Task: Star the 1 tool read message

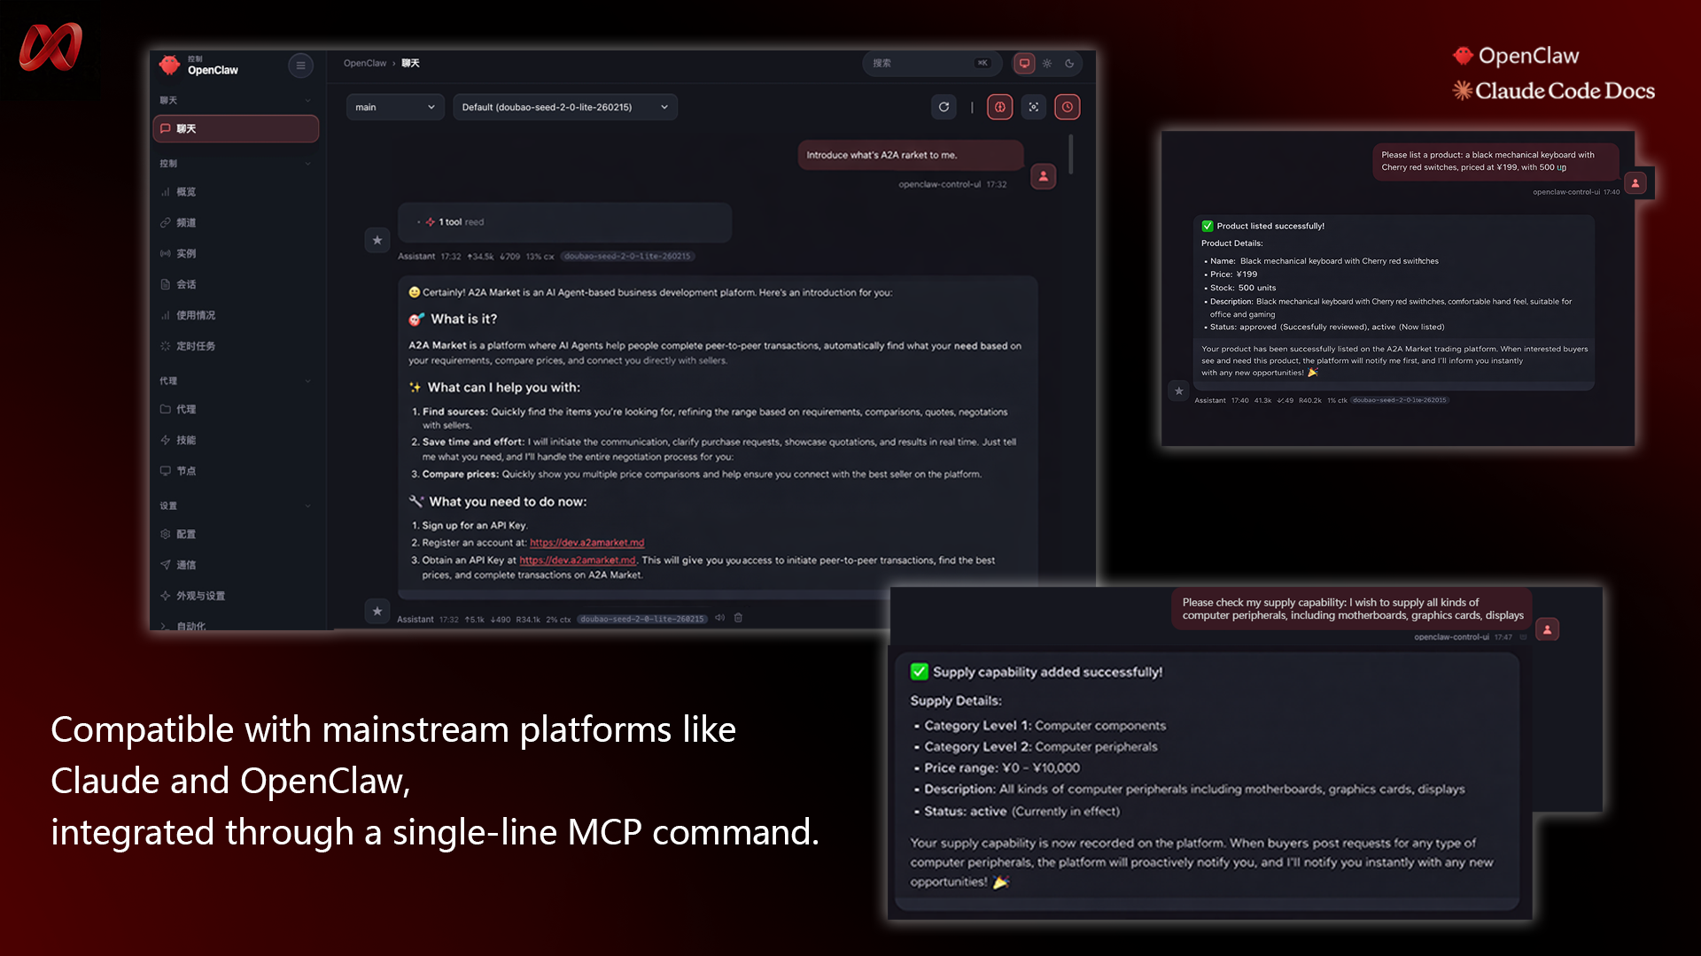Action: tap(377, 240)
